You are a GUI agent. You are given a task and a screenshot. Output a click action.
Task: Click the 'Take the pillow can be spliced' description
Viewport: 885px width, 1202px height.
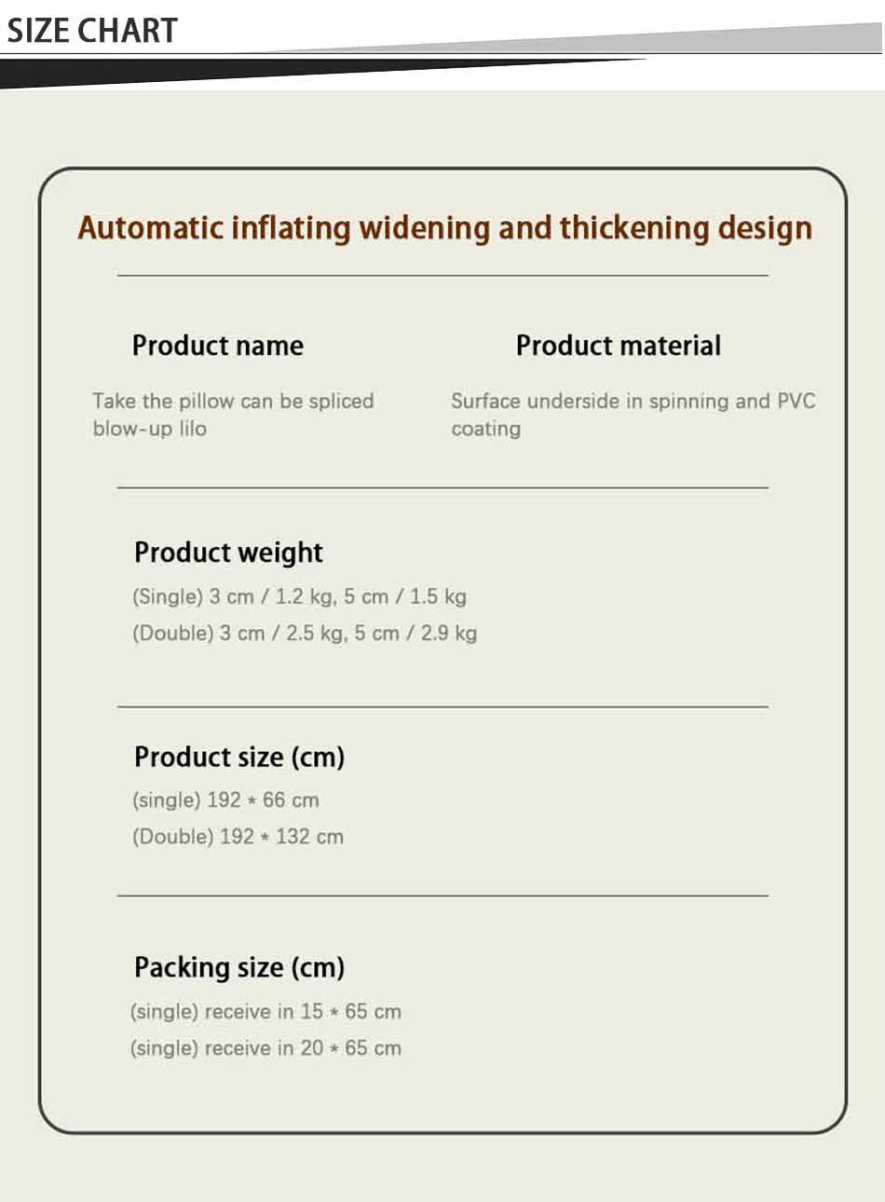coord(233,402)
